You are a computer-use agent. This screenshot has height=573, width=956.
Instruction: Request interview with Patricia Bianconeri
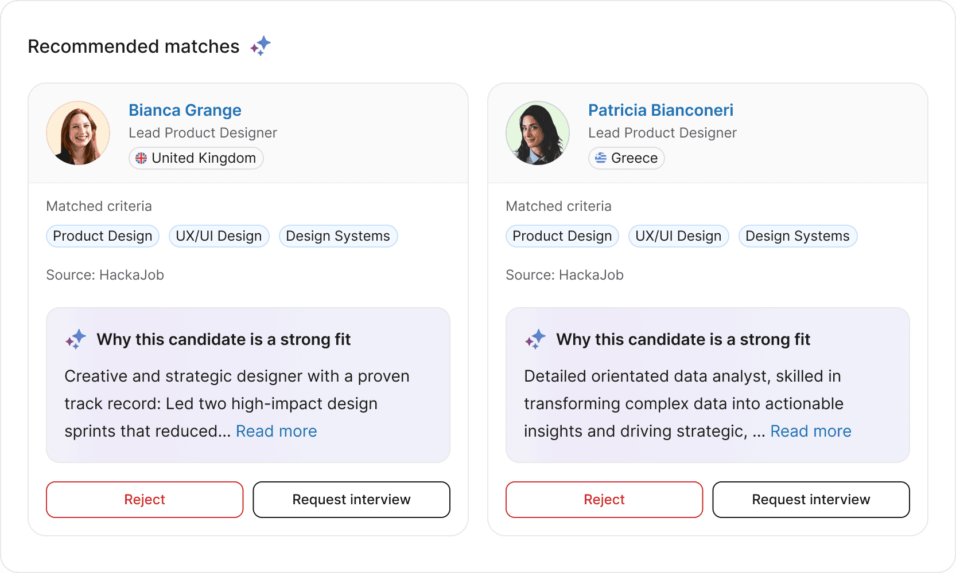tap(811, 500)
